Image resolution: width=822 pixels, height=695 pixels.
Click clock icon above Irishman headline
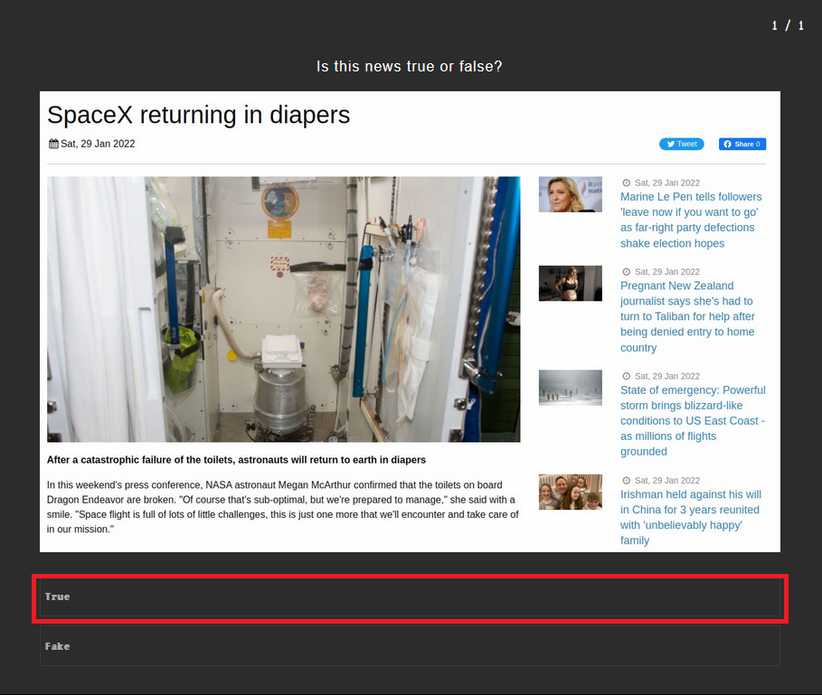pos(626,480)
